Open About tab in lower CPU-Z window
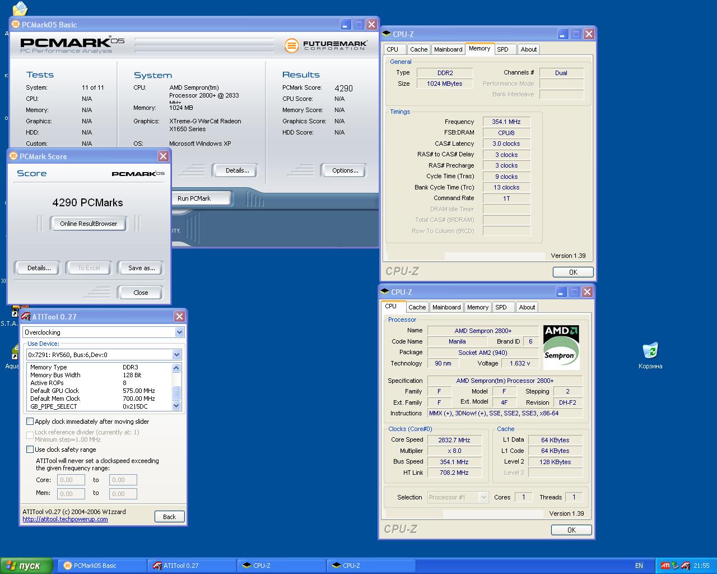The width and height of the screenshot is (717, 574). [x=527, y=307]
